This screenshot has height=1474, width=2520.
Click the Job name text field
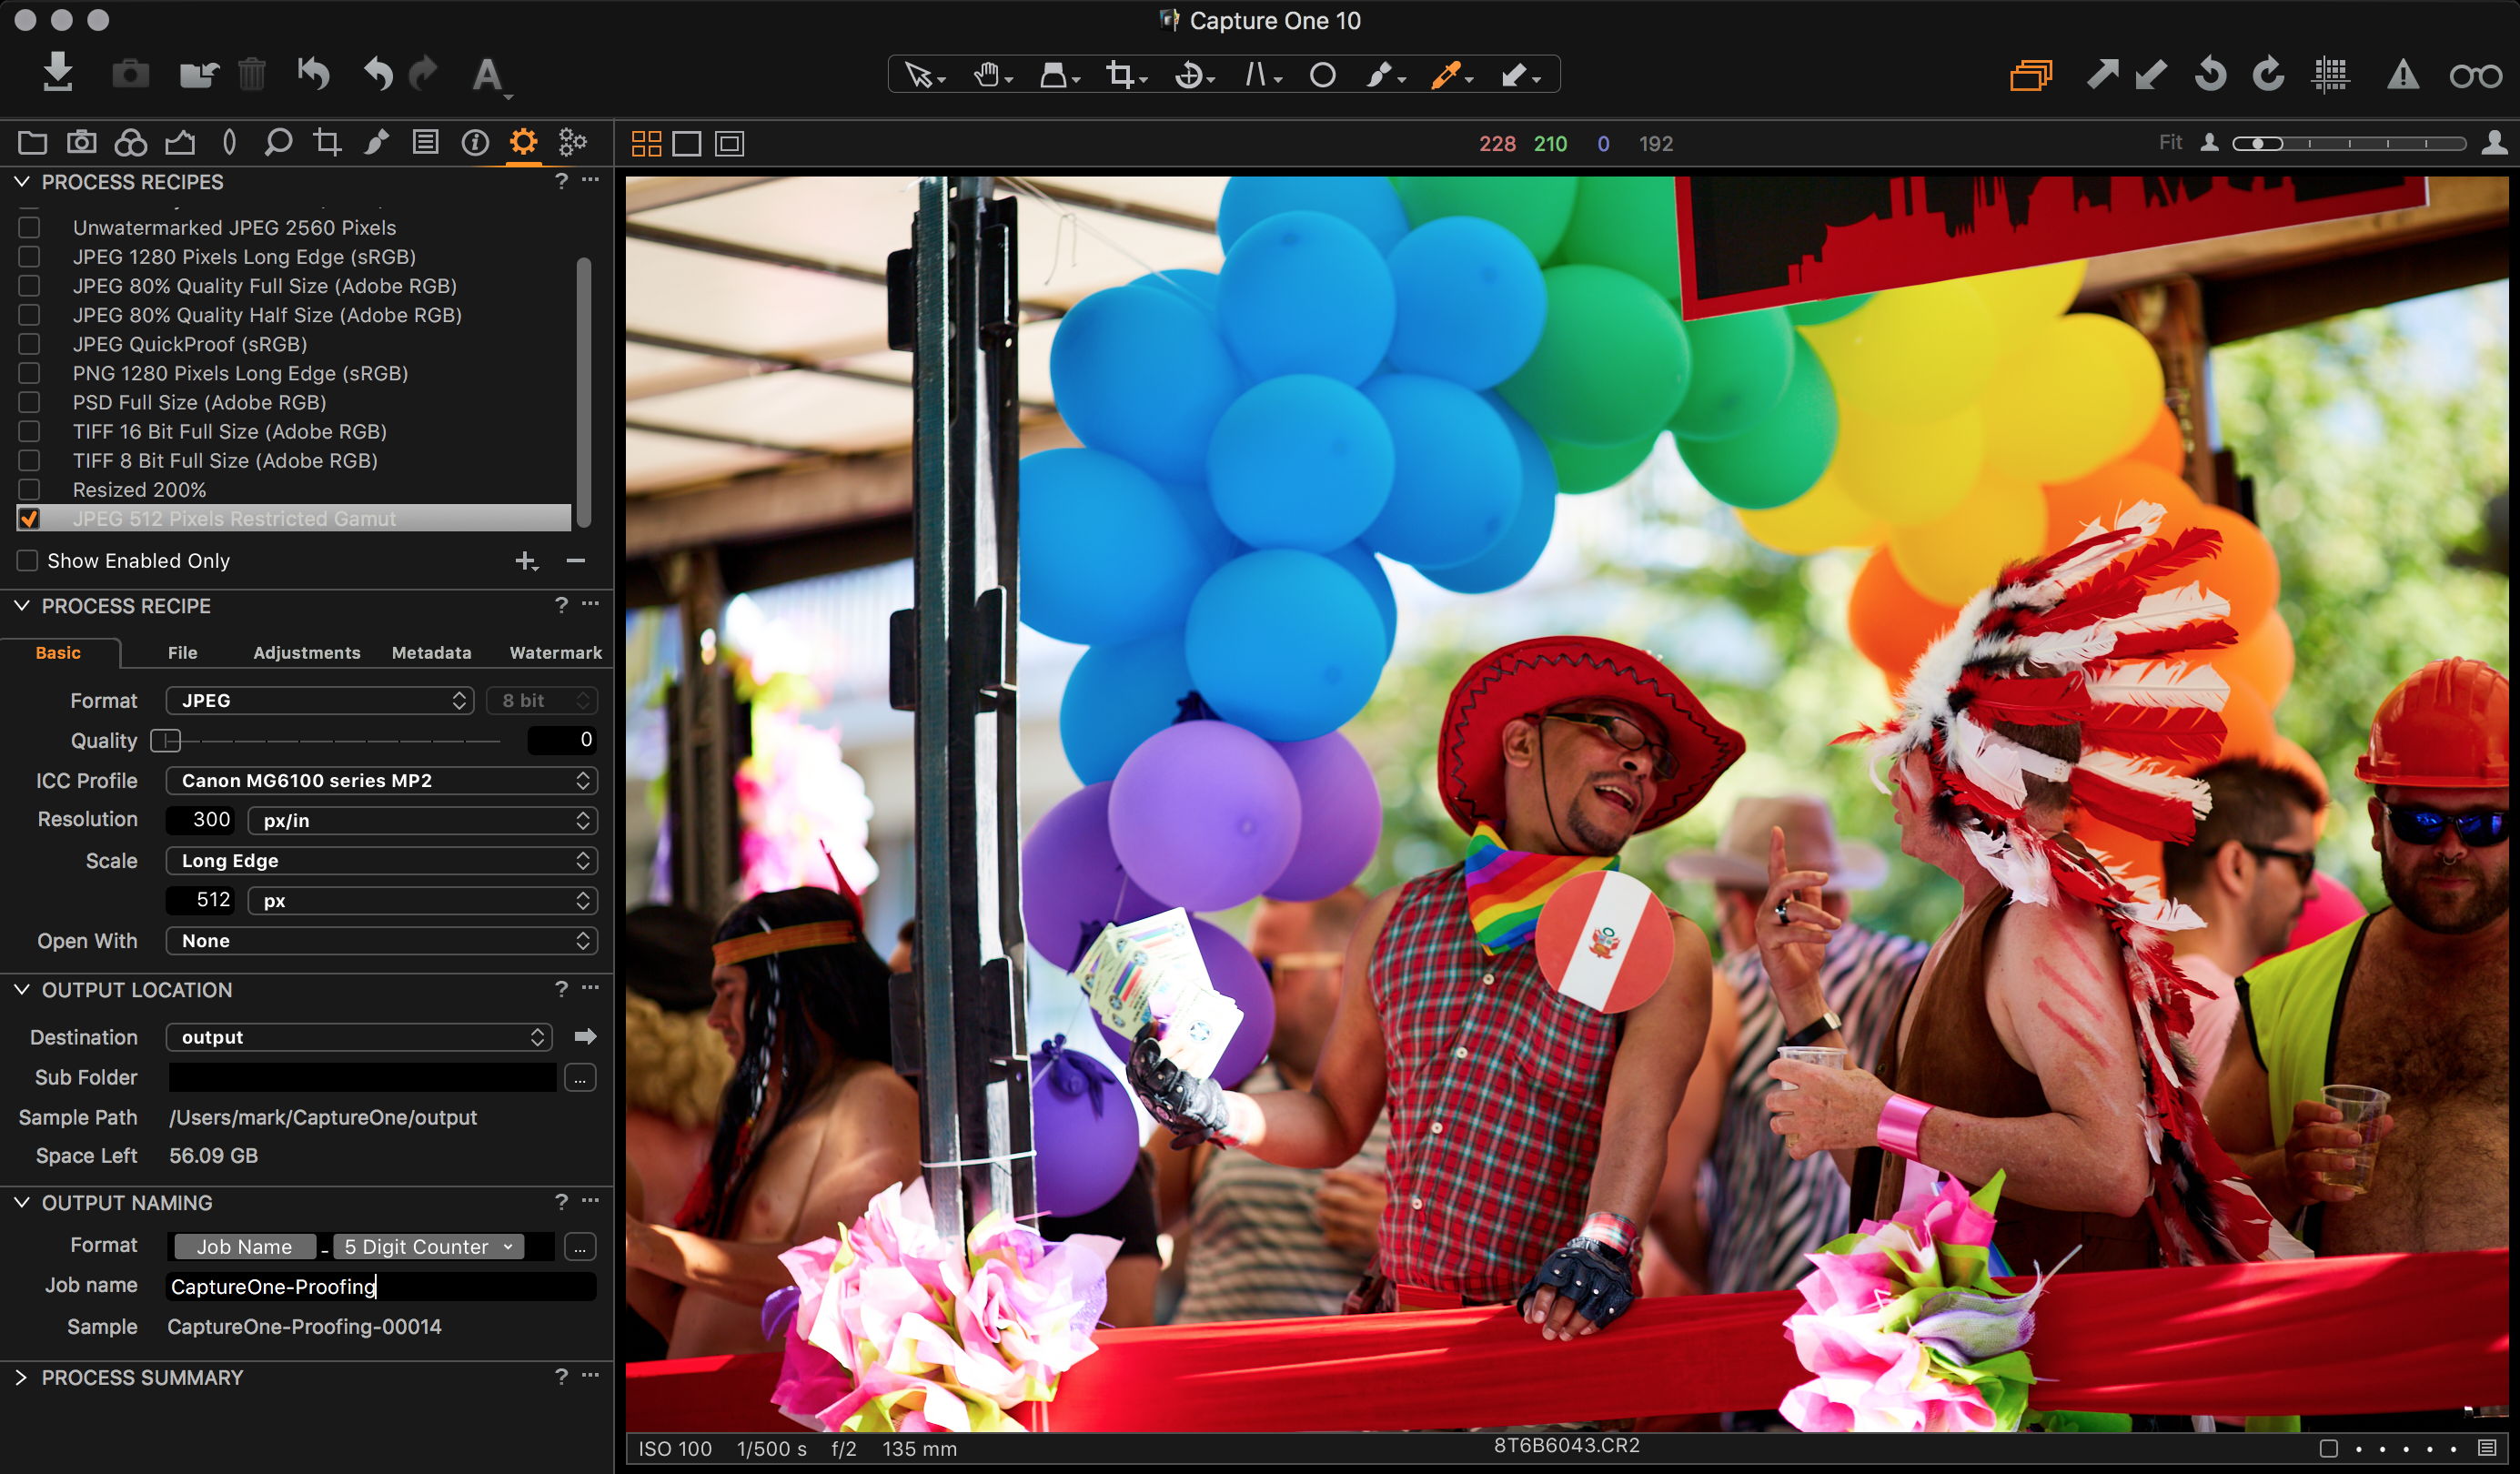380,1286
